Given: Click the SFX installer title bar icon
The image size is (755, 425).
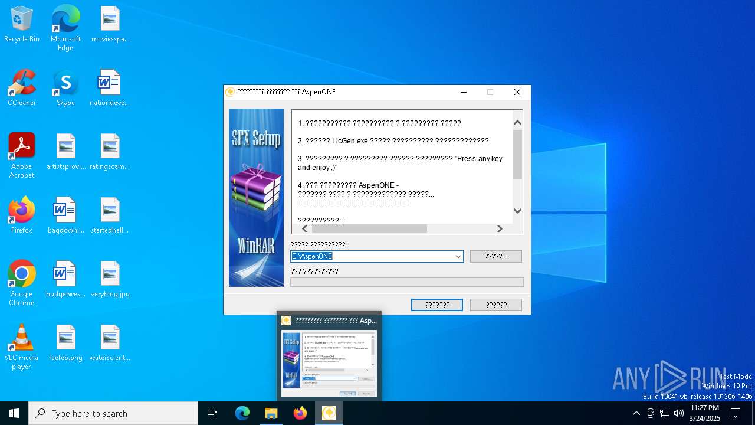Looking at the screenshot, I should [x=231, y=92].
